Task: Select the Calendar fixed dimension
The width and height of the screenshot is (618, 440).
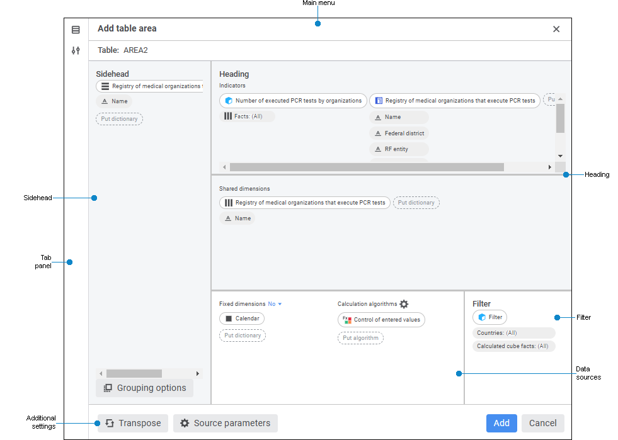Action: (x=242, y=319)
